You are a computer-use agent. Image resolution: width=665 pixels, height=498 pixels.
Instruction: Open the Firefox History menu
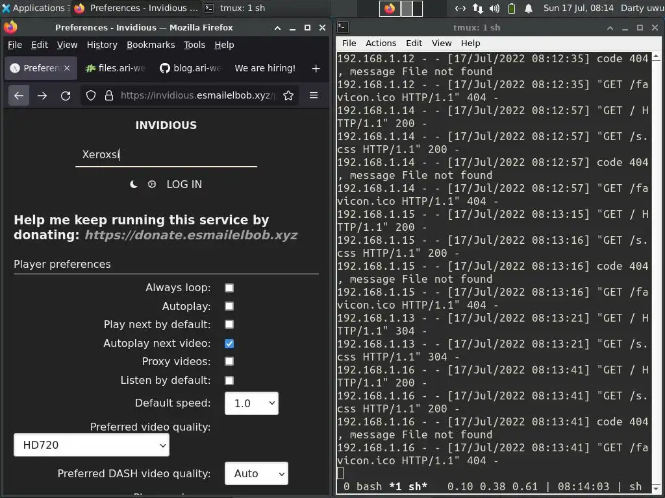tap(102, 45)
